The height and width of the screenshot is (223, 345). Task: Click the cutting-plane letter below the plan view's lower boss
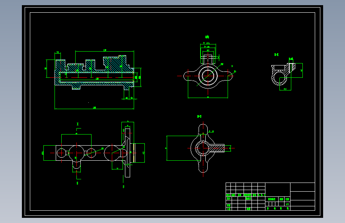pos(77,183)
